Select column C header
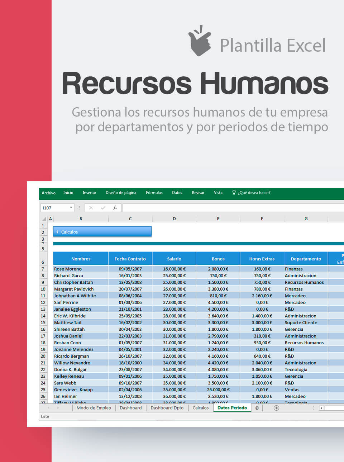 coord(130,219)
